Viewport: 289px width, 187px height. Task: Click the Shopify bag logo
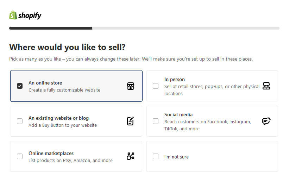tap(13, 15)
